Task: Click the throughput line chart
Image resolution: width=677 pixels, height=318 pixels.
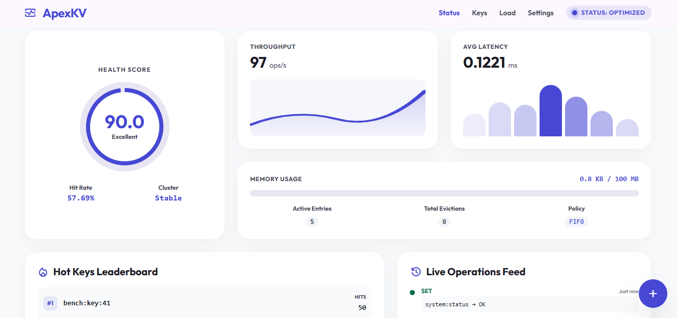Action: (x=337, y=108)
